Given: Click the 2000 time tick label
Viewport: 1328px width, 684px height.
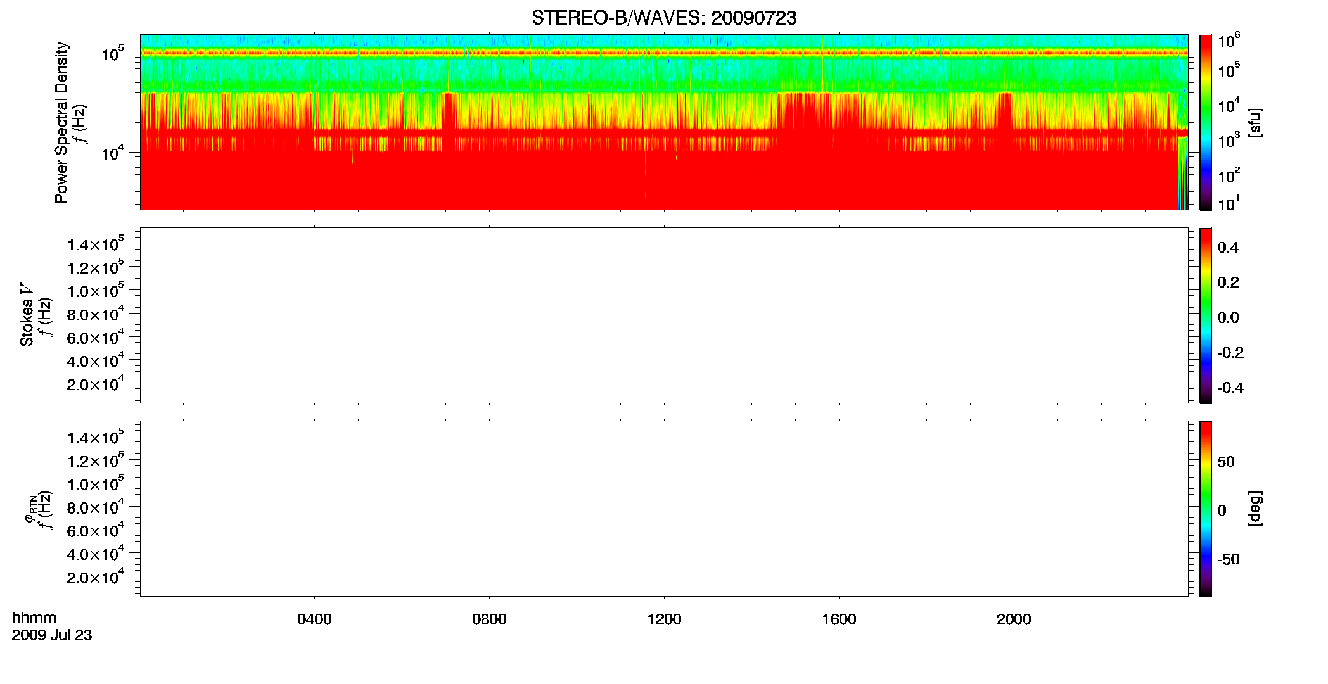Looking at the screenshot, I should click(1014, 619).
